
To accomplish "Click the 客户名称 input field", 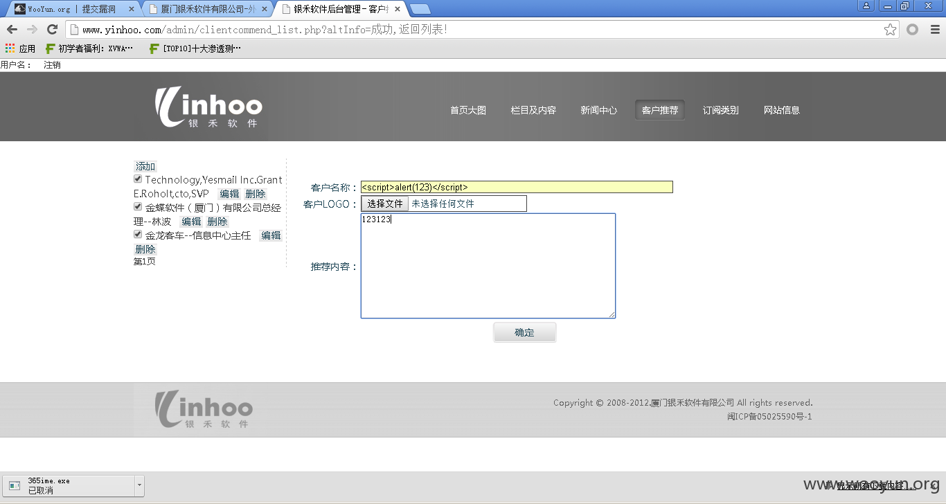I will [x=517, y=187].
